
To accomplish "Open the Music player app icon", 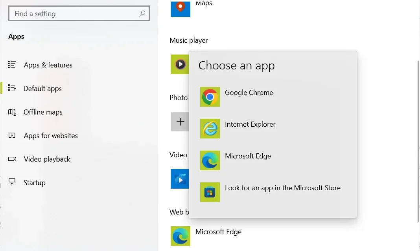I will [x=180, y=64].
